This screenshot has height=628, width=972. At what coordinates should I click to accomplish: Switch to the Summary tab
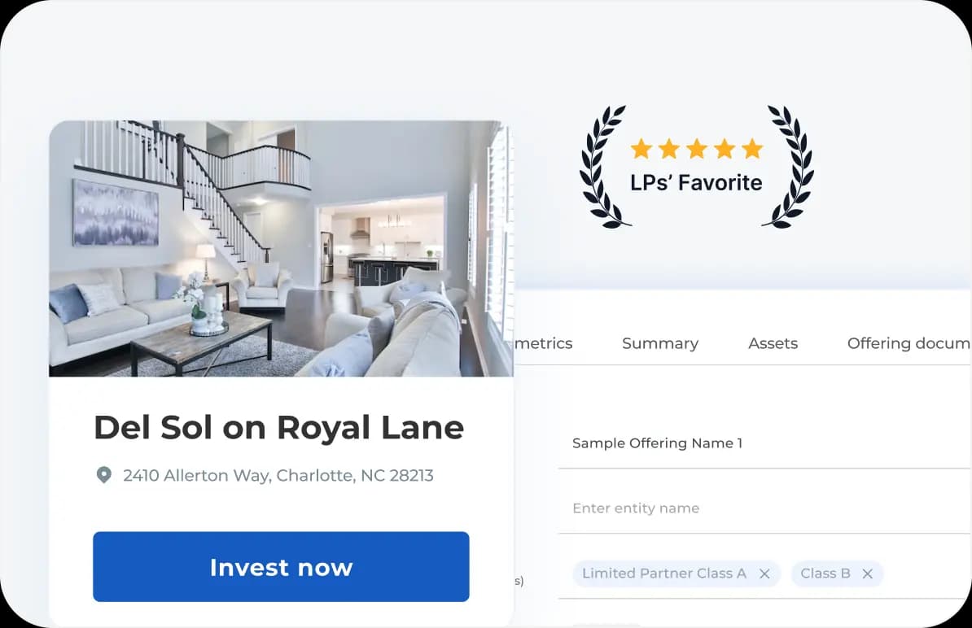point(659,343)
